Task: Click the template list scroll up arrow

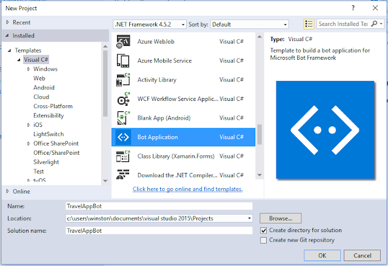Action: tap(259, 37)
